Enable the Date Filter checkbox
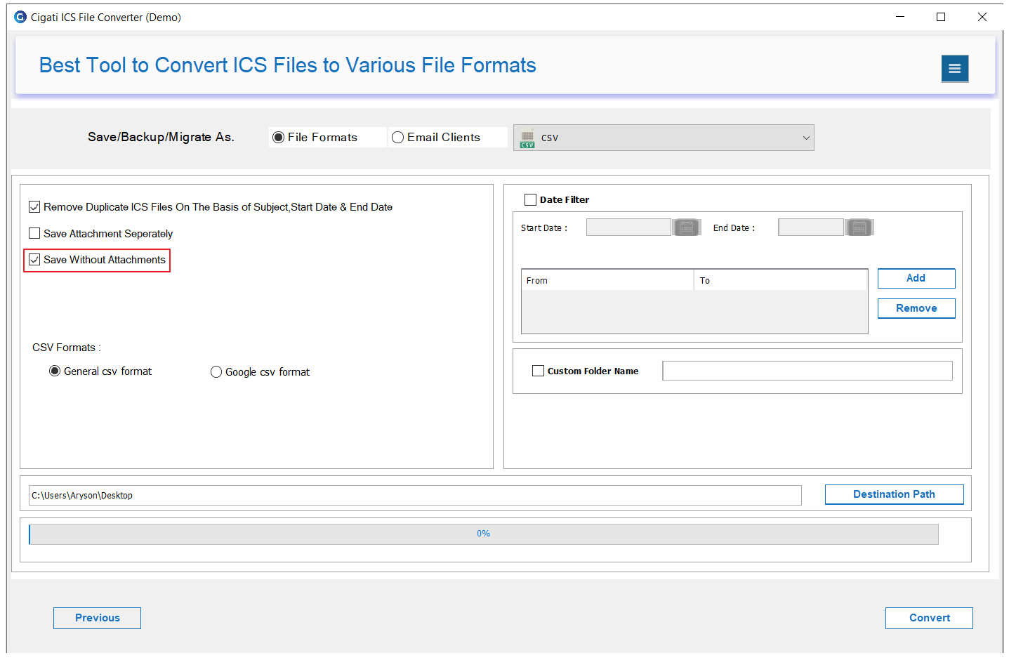This screenshot has height=660, width=1009. click(x=531, y=200)
